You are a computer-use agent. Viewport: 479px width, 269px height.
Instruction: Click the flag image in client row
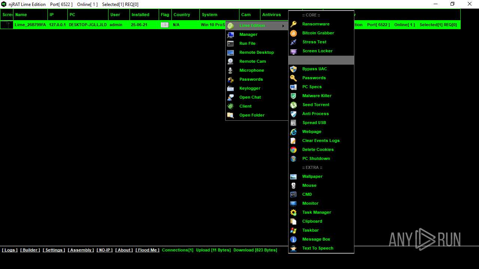[x=165, y=25]
